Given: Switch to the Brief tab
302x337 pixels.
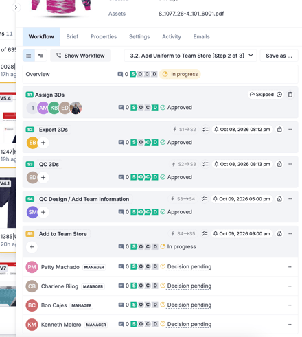Looking at the screenshot, I should (x=72, y=37).
